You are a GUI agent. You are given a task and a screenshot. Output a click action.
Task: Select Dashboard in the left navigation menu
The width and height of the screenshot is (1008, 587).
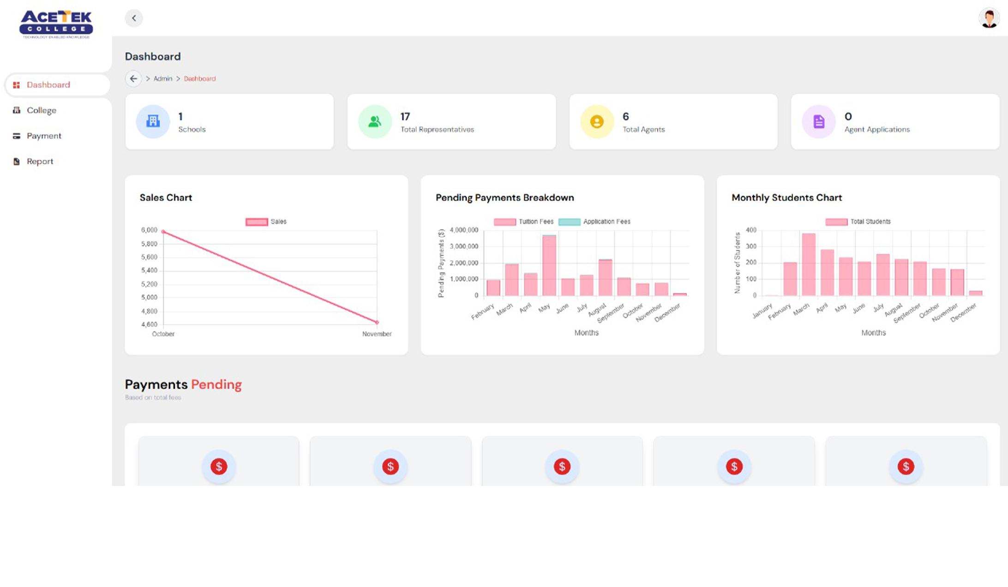pyautogui.click(x=48, y=85)
